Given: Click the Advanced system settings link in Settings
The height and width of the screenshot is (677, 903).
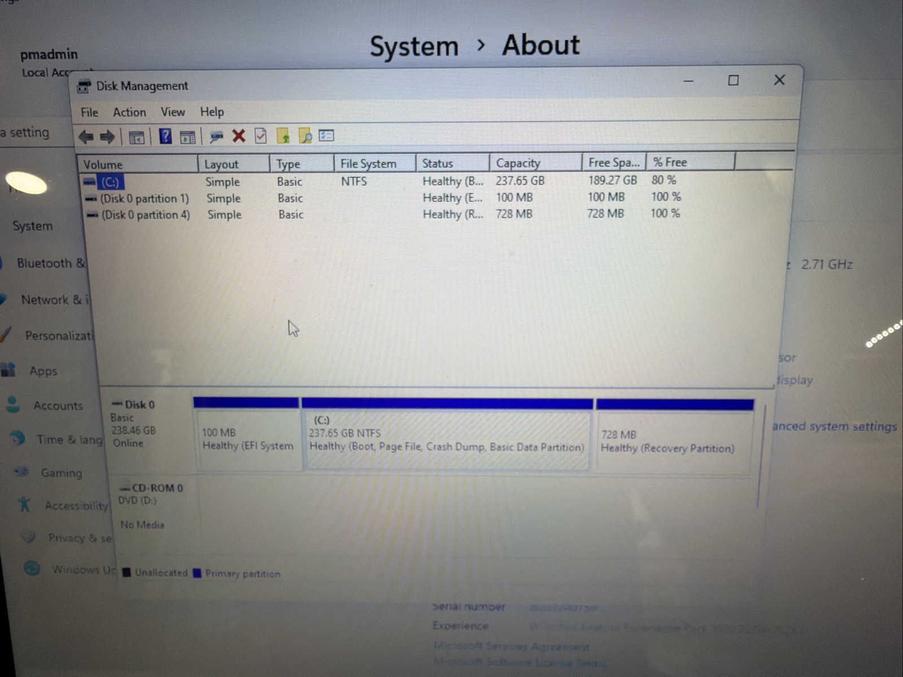Looking at the screenshot, I should click(x=835, y=426).
